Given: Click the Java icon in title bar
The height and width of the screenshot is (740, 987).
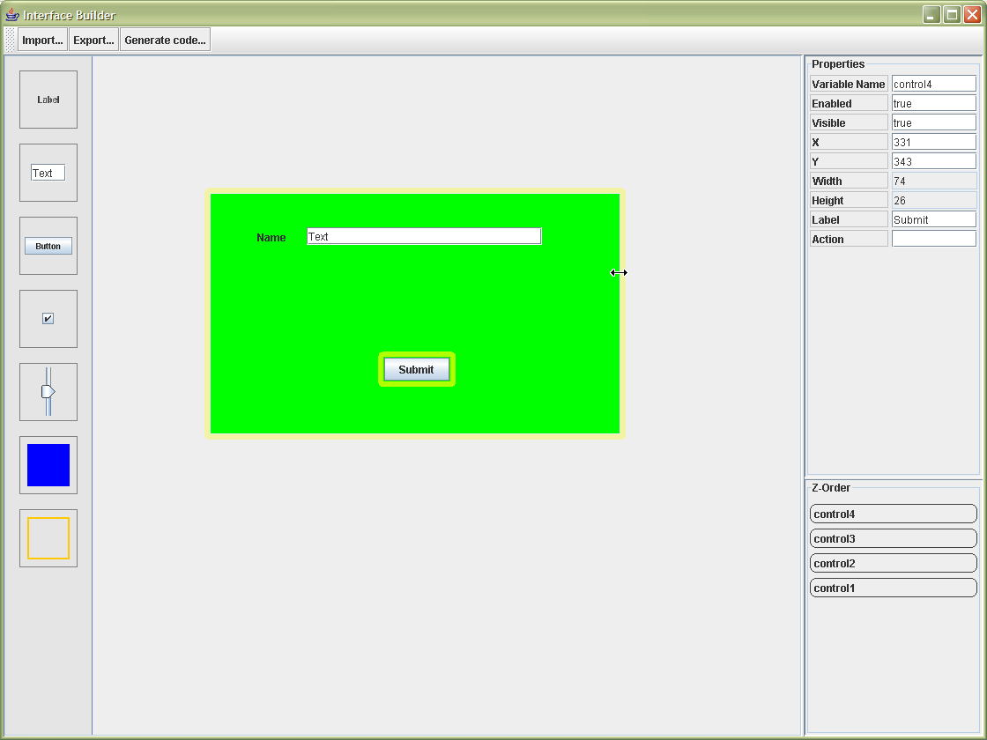Looking at the screenshot, I should (12, 15).
